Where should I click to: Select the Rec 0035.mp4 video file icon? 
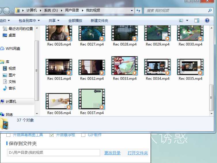[190, 67]
